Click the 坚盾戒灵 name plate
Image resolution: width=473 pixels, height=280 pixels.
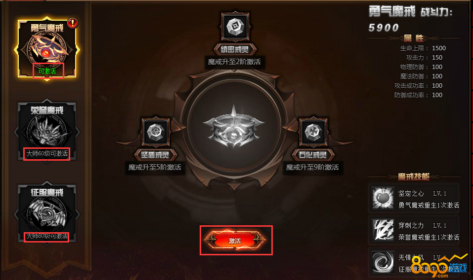155,155
